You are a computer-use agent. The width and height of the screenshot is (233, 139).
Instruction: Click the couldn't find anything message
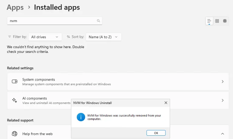click(46, 49)
